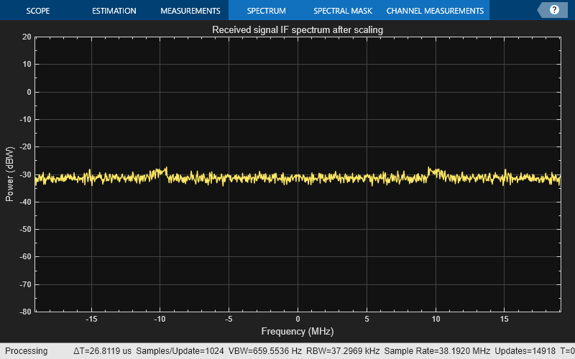Click the x-axis tick label '-15'
Screen dimensions: 575x359
point(91,319)
